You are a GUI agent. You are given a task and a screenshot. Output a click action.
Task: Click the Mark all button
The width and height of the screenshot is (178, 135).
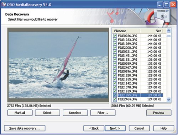(x=20, y=113)
